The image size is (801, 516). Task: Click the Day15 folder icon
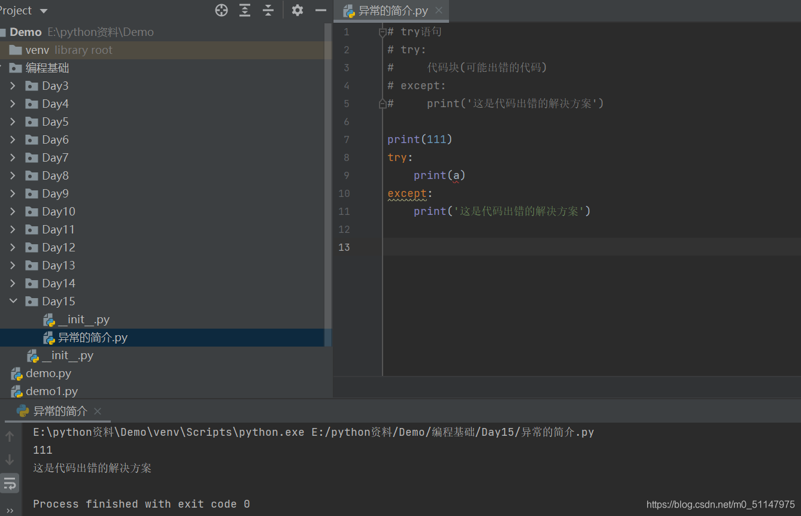32,302
